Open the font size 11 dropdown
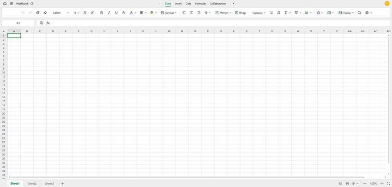392x187 pixels. pos(76,13)
